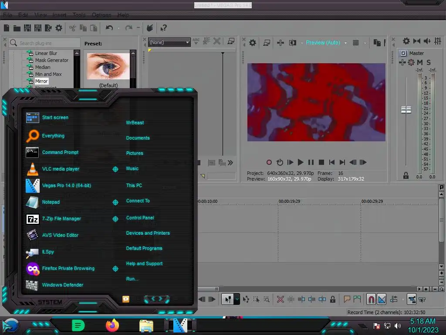Adjust the Master volume fader
Viewport: 446px width, 335px height.
click(x=406, y=109)
